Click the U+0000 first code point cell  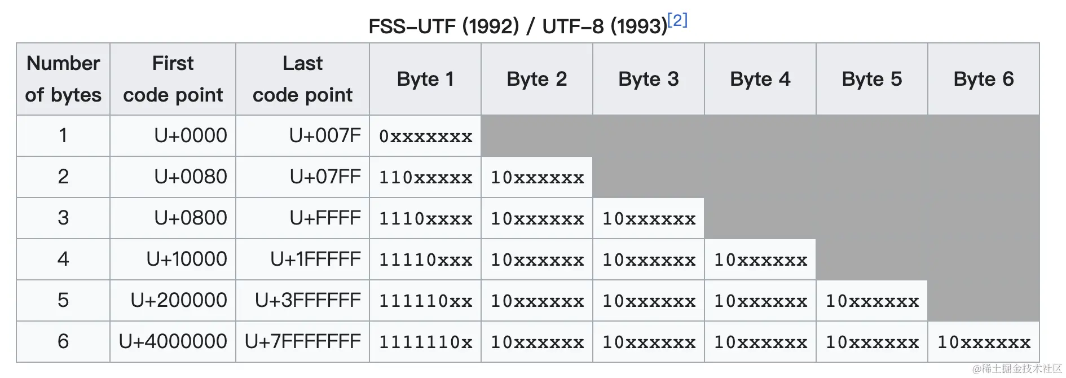point(190,135)
